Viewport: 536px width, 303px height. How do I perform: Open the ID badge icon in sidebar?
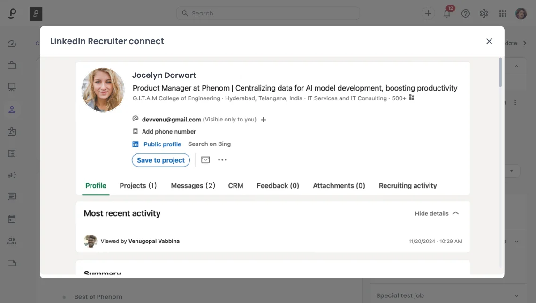pos(12,131)
